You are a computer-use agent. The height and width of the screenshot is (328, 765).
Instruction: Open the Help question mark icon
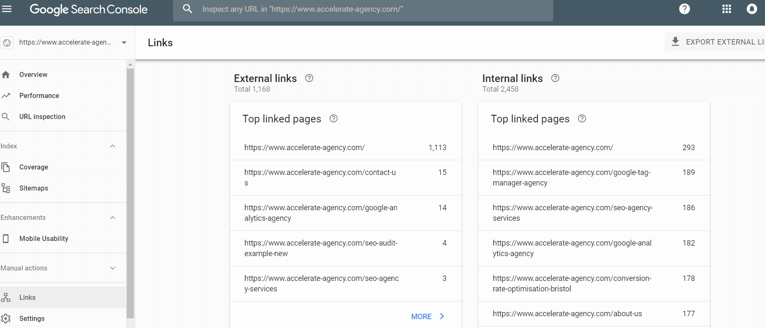click(685, 9)
